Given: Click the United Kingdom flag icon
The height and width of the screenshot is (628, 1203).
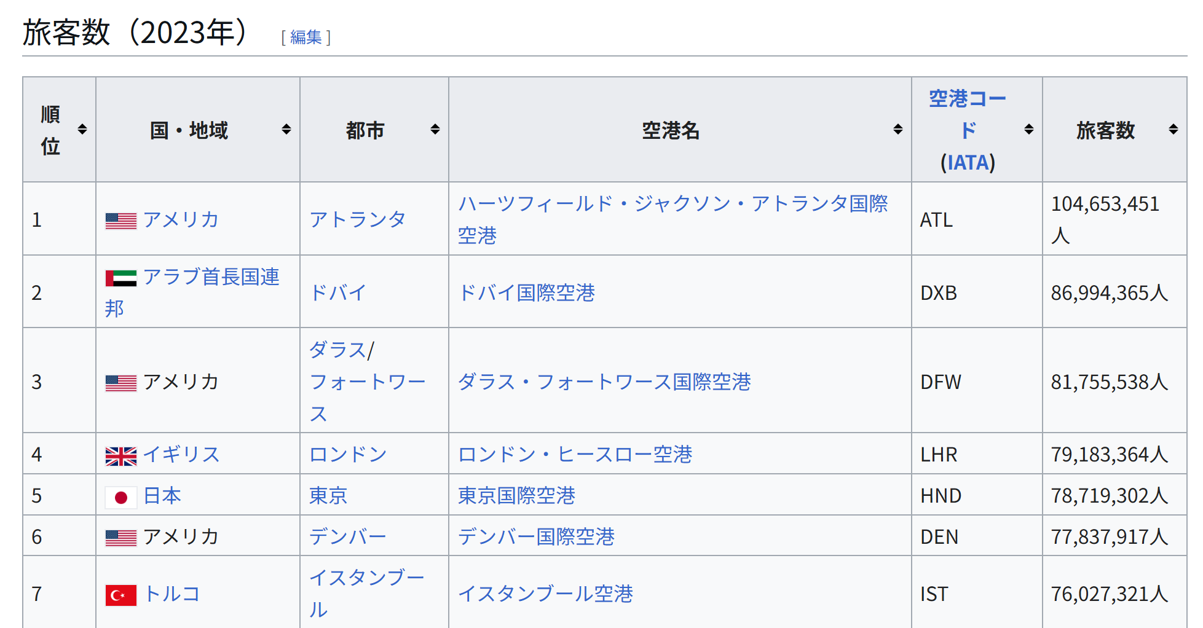Looking at the screenshot, I should point(120,456).
